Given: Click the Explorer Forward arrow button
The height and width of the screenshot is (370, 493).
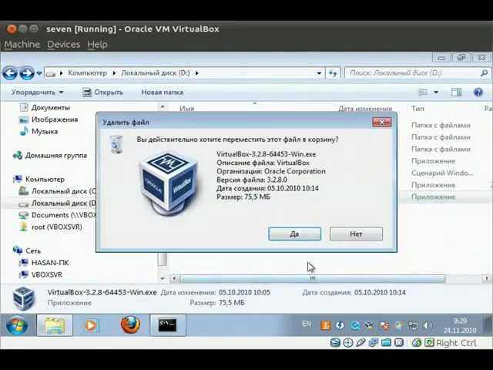Looking at the screenshot, I should (x=27, y=73).
